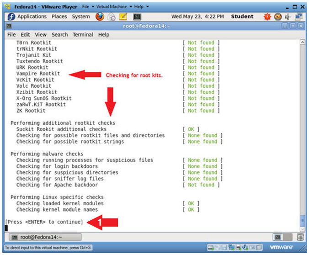Open the Terminal menu in the terminal menubar
Image resolution: width=309 pixels, height=255 pixels.
pyautogui.click(x=83, y=35)
